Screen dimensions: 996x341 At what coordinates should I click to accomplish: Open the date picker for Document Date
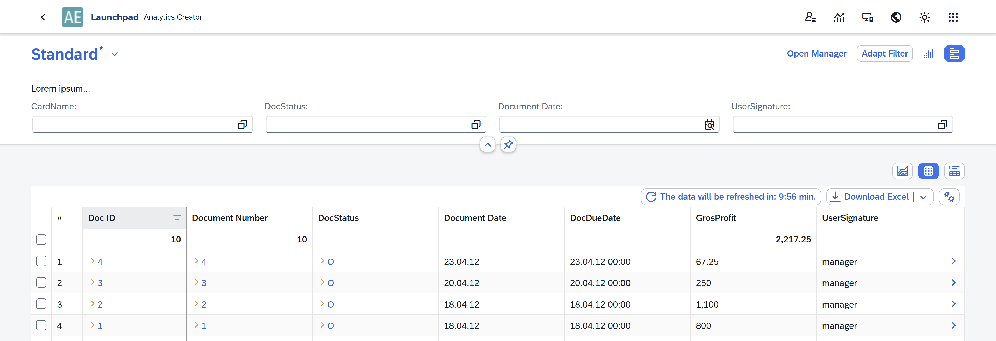pyautogui.click(x=709, y=124)
